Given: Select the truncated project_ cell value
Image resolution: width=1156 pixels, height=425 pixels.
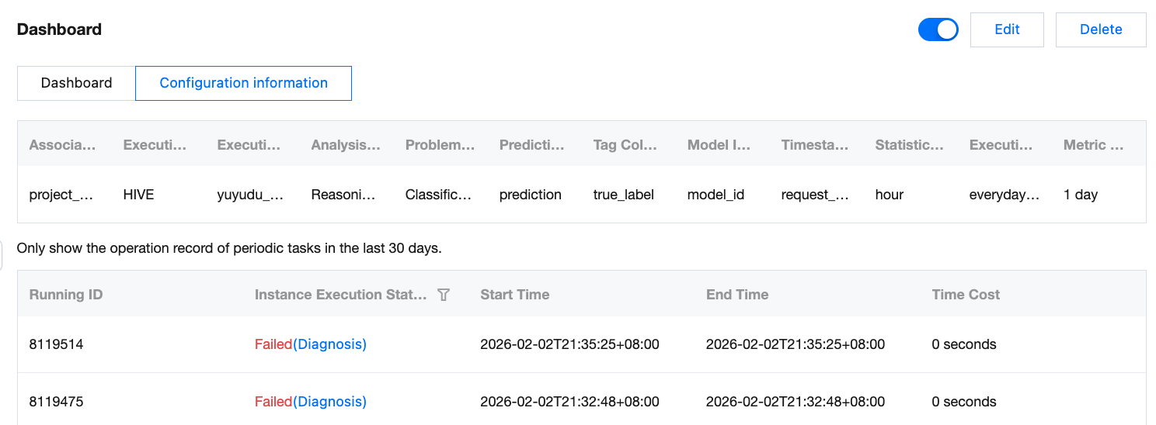Looking at the screenshot, I should point(61,195).
